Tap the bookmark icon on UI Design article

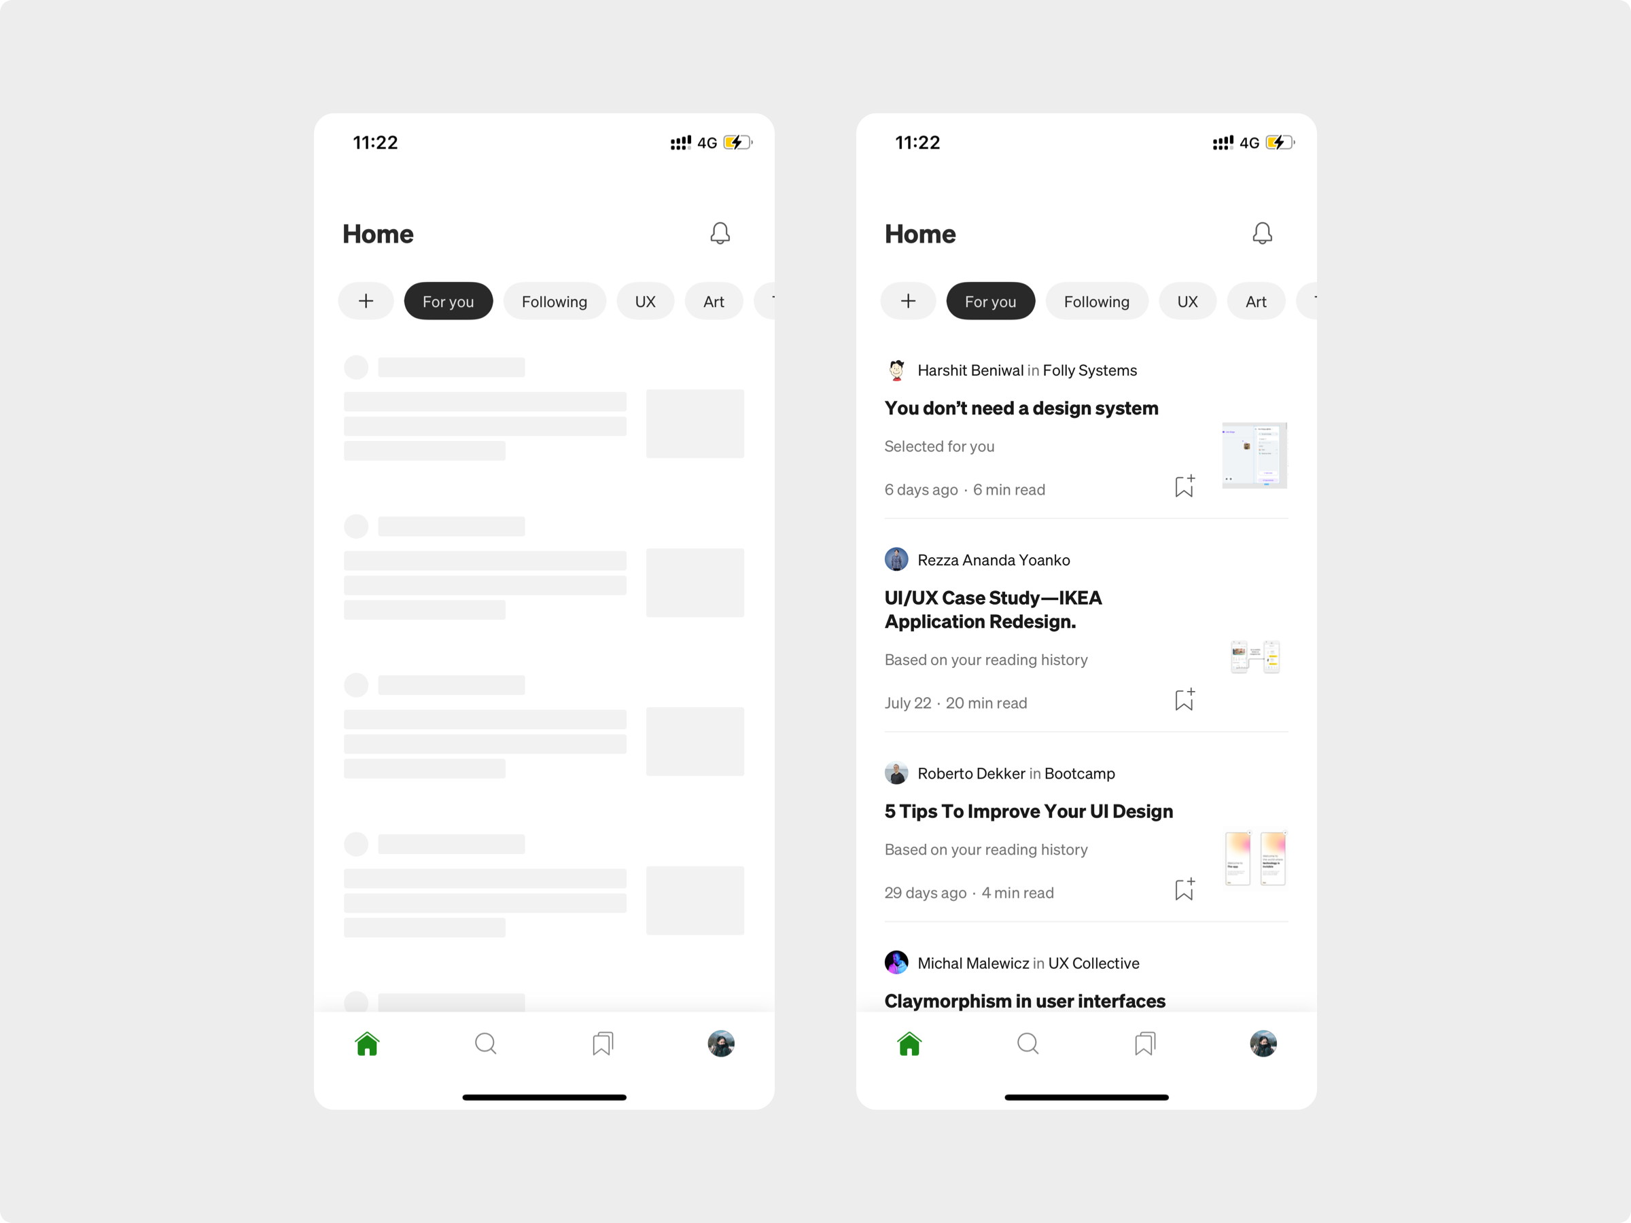[1184, 889]
